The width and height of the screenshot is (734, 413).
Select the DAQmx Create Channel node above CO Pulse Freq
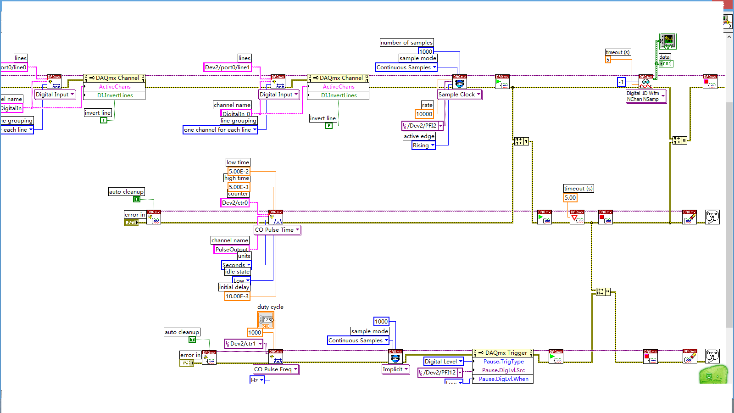[x=276, y=357]
